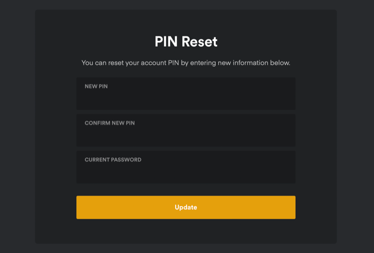Submit the PIN reset form
This screenshot has width=374, height=253.
tap(186, 207)
